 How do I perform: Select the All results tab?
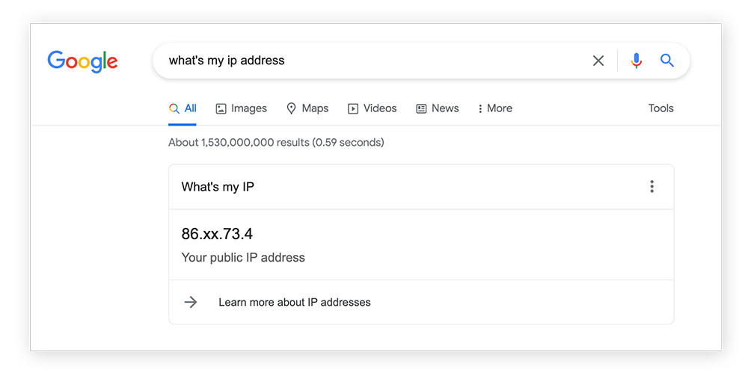(183, 108)
